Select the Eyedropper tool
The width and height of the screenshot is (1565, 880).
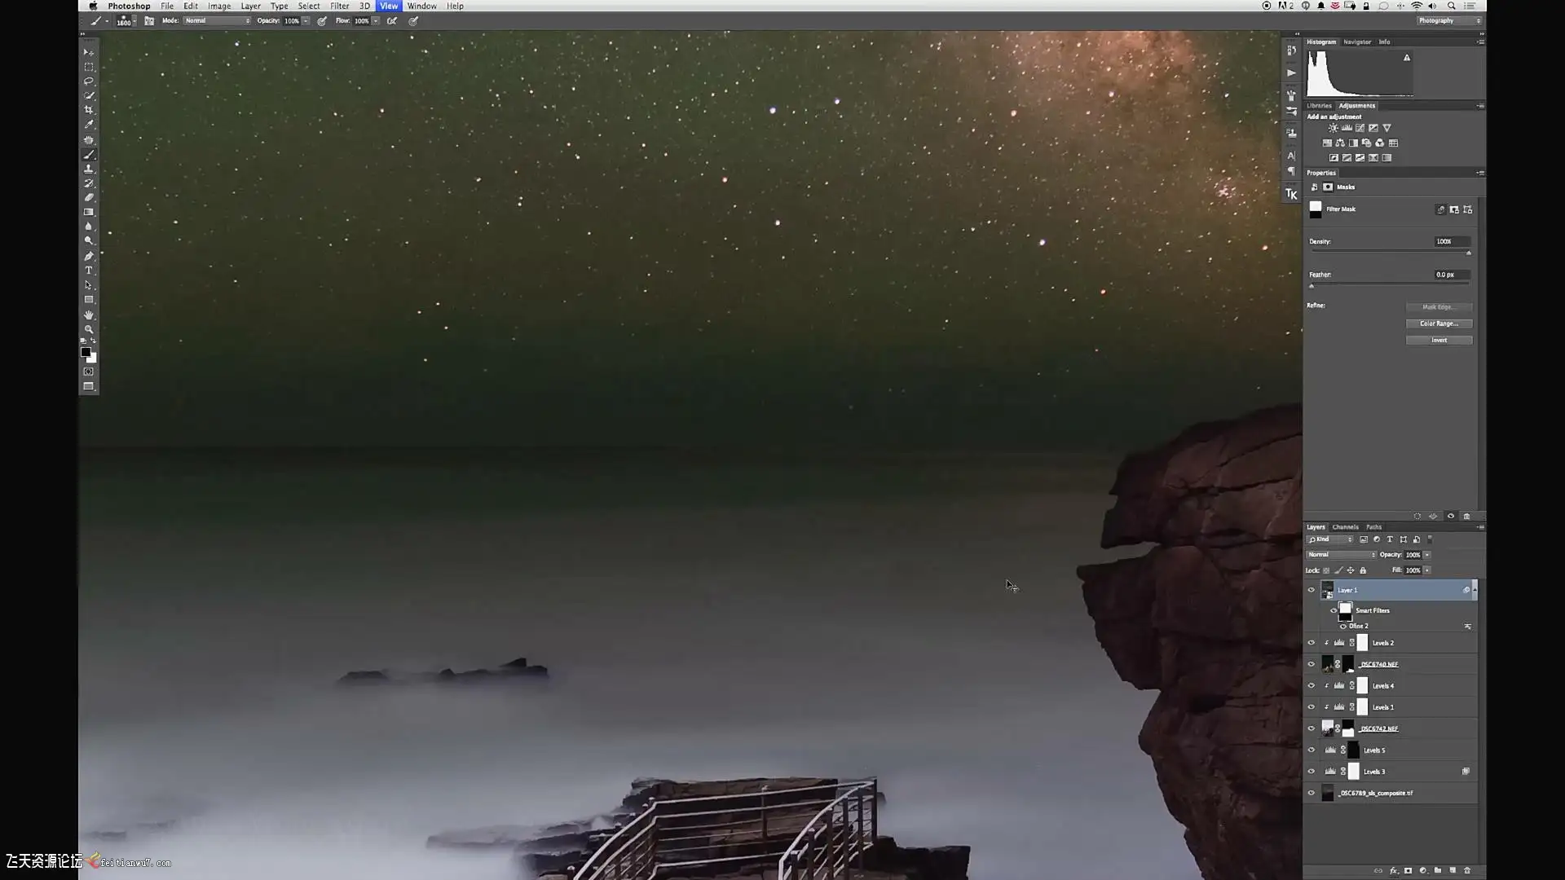coord(89,125)
